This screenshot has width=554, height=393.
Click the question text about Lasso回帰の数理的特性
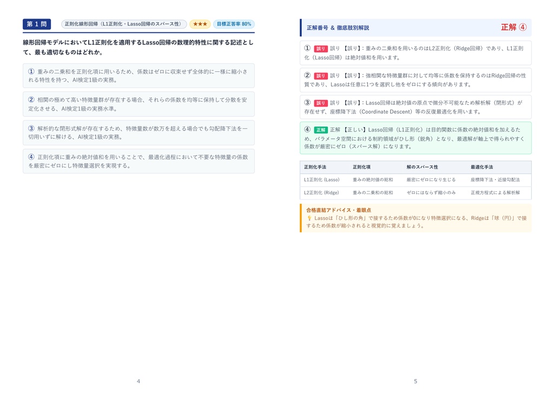[138, 48]
